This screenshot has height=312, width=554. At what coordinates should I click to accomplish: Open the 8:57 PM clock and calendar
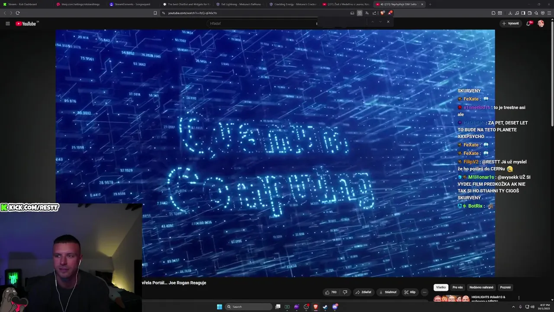[544, 307]
